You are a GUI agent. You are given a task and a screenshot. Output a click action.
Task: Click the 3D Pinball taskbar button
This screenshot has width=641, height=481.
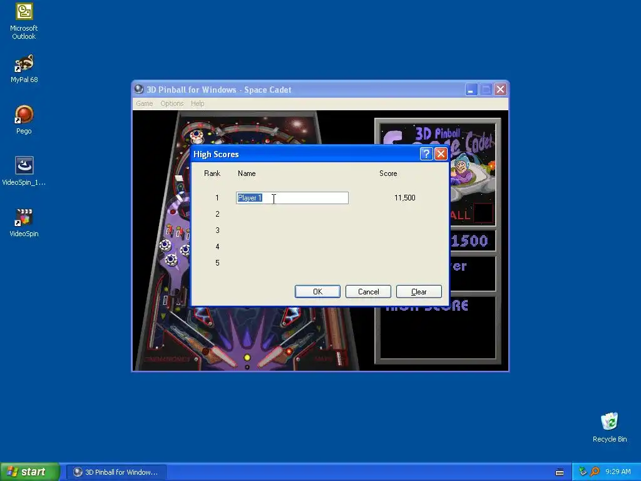click(116, 472)
